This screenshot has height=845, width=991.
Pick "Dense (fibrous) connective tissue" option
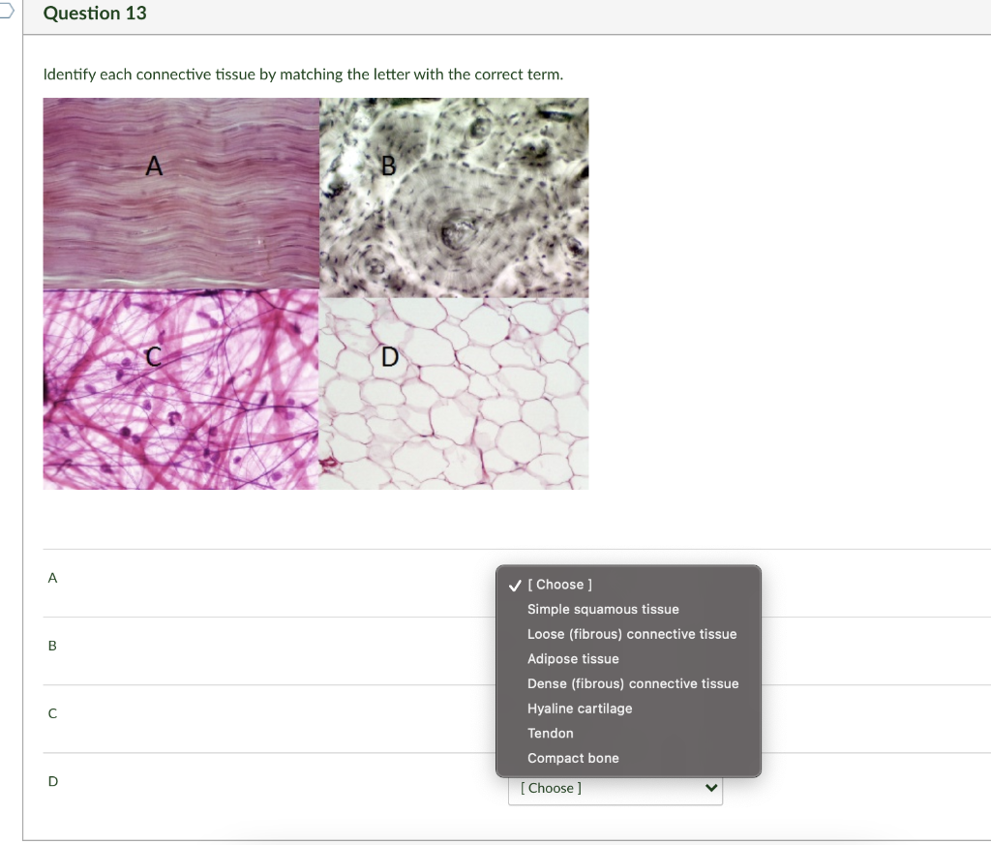[x=632, y=683]
